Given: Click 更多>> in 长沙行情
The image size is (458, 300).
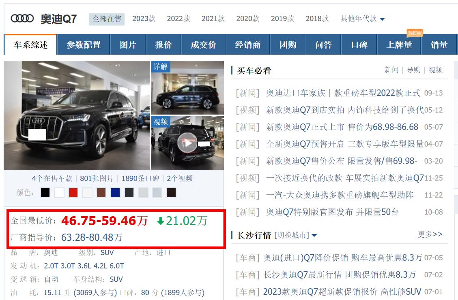Looking at the screenshot, I should 430,234.
